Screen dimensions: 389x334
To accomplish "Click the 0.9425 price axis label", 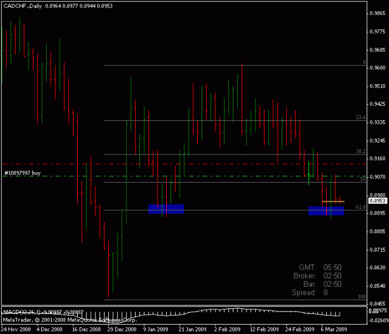I will coord(378,104).
